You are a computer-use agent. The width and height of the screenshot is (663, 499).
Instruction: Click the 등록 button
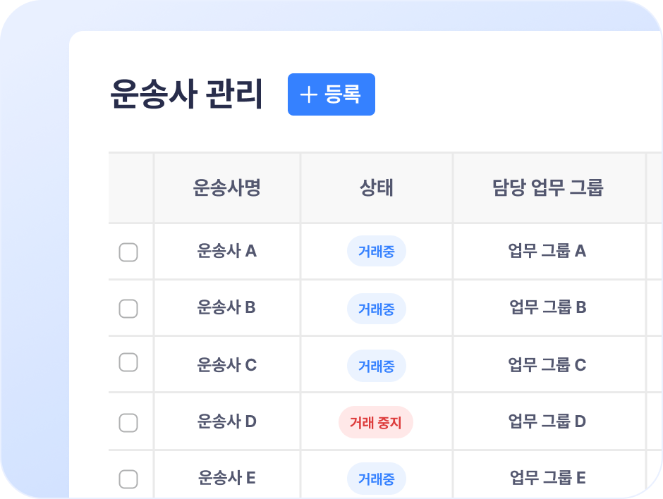[331, 94]
